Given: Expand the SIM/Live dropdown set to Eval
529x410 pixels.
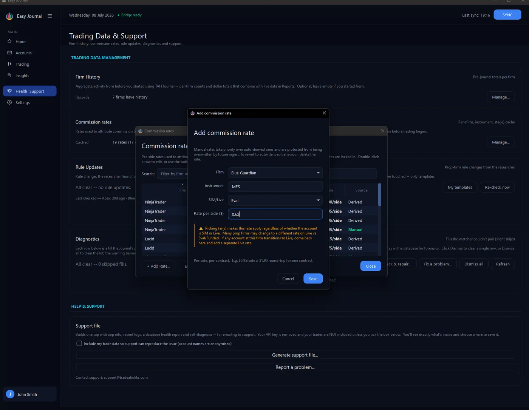Looking at the screenshot, I should point(275,200).
